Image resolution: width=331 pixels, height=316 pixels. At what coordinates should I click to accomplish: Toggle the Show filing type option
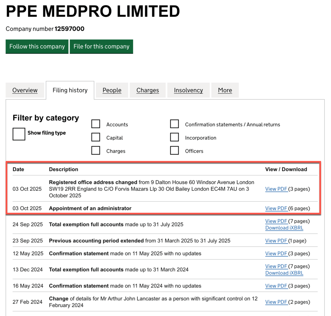click(x=18, y=134)
